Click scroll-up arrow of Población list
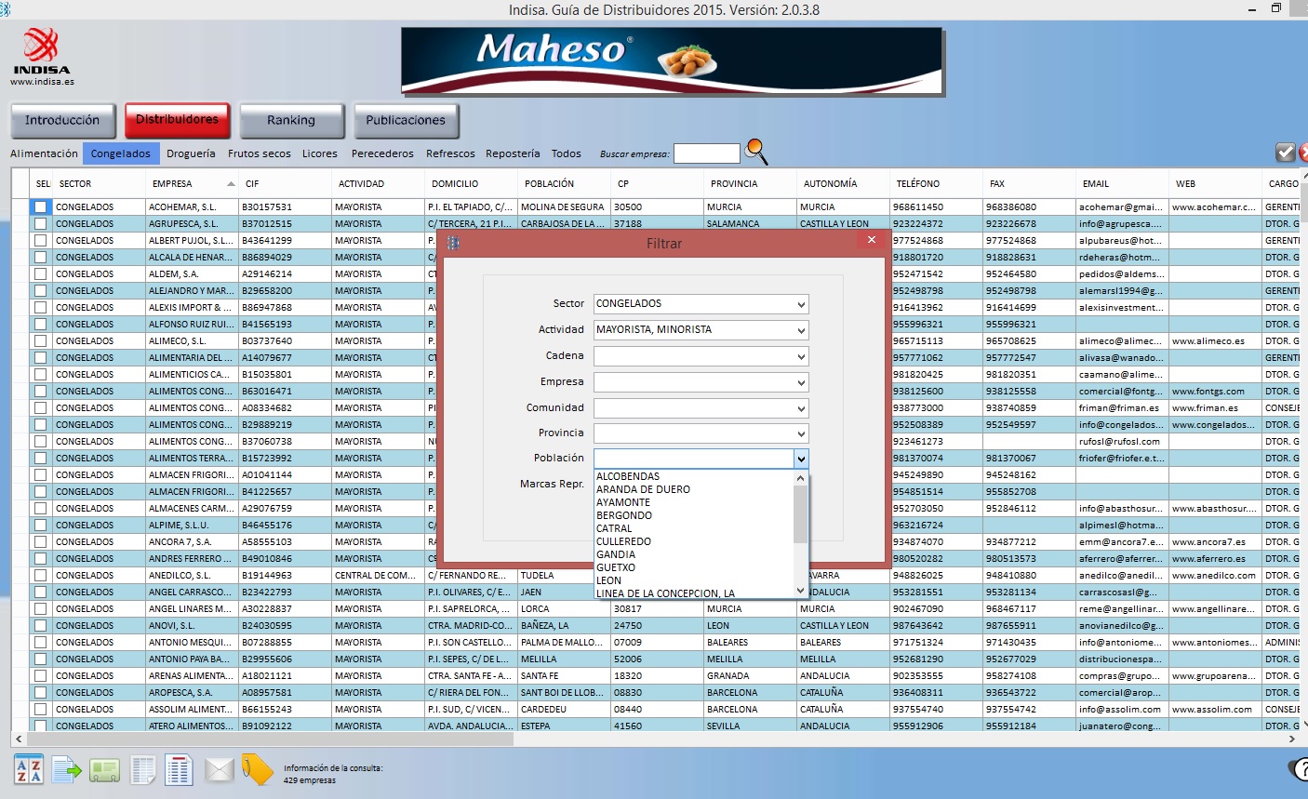1308x799 pixels. coord(801,477)
